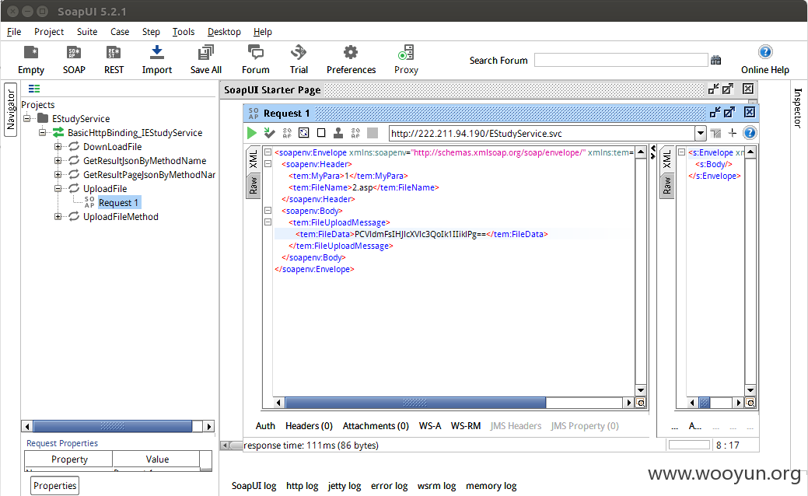808x496 pixels.
Task: Collapse the response s:Envelope node
Action: click(681, 152)
